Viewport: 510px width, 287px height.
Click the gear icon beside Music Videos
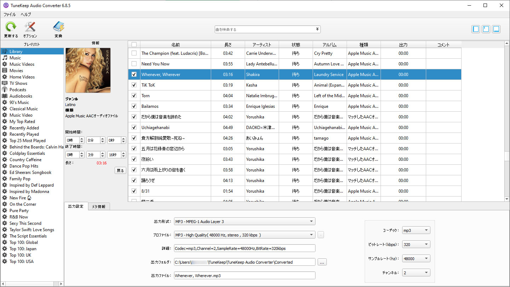point(5,64)
